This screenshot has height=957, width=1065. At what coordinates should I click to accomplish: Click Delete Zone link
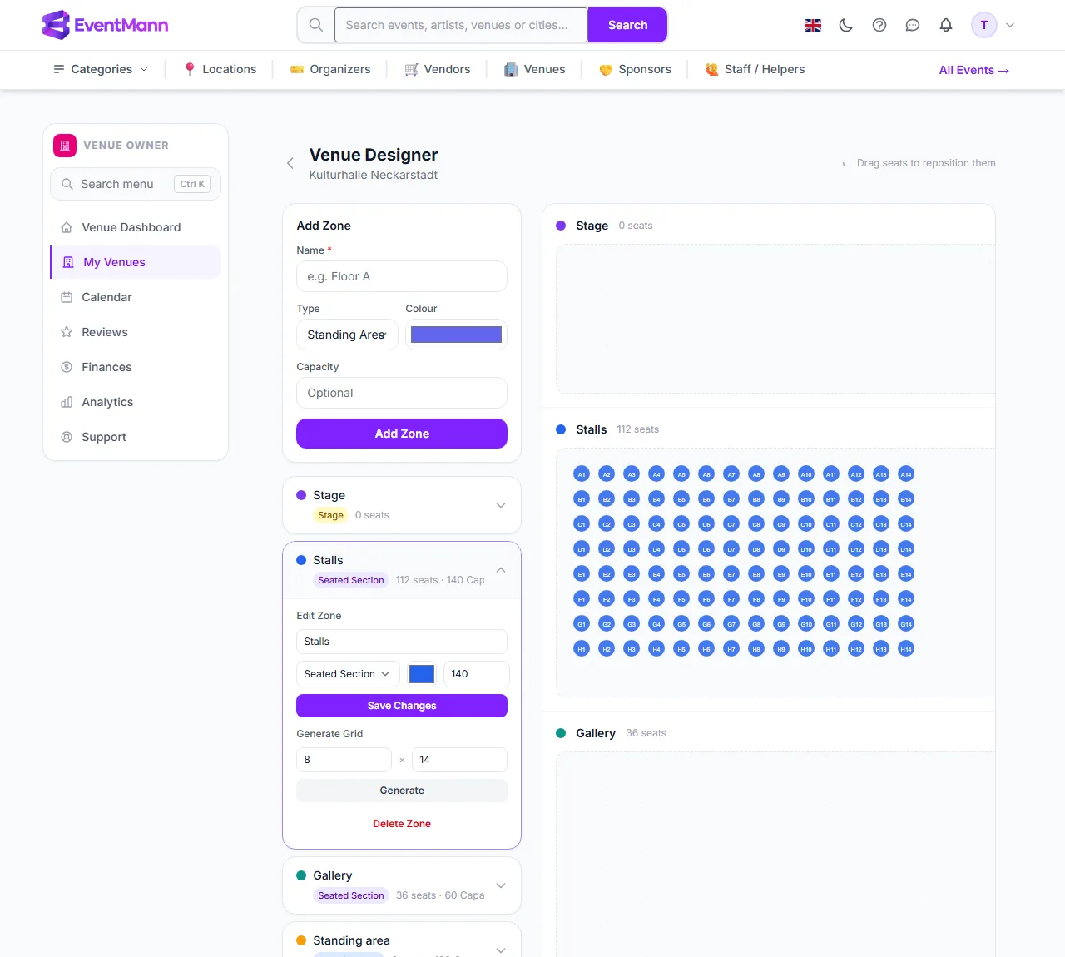click(402, 824)
